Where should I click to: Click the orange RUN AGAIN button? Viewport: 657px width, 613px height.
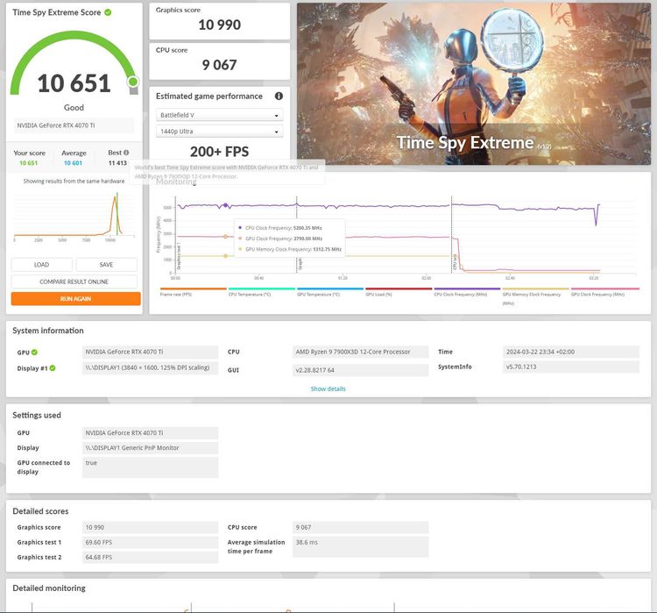pos(76,299)
